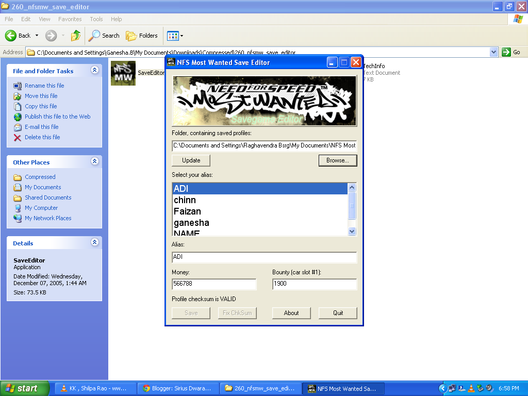528x396 pixels.
Task: Click E-mail this file link
Action: tap(41, 127)
